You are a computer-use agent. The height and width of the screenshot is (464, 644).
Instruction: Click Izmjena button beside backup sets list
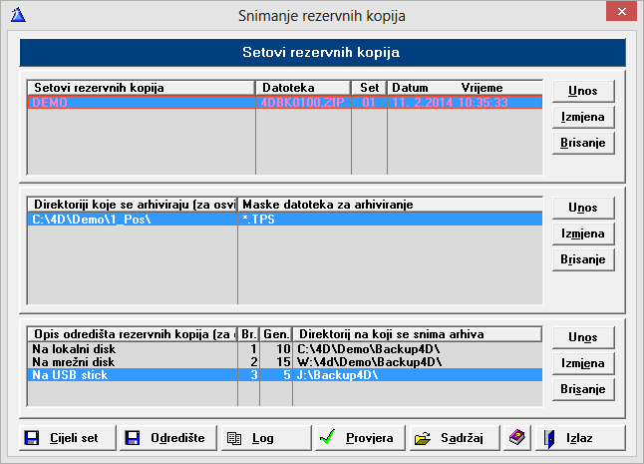(x=583, y=117)
